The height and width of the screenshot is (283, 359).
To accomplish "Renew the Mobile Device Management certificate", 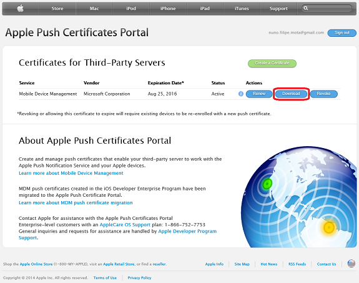I will [x=259, y=94].
